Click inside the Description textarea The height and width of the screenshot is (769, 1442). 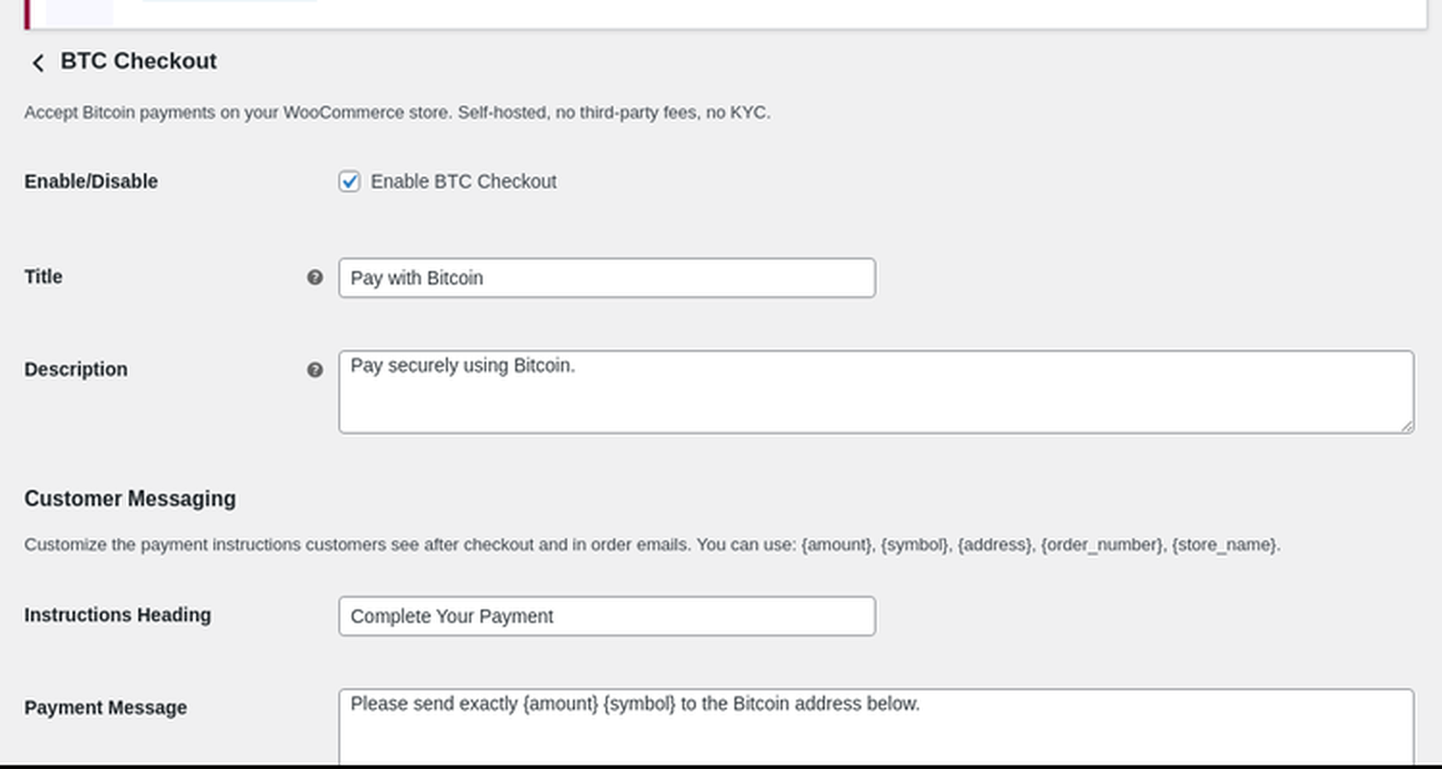pos(875,390)
